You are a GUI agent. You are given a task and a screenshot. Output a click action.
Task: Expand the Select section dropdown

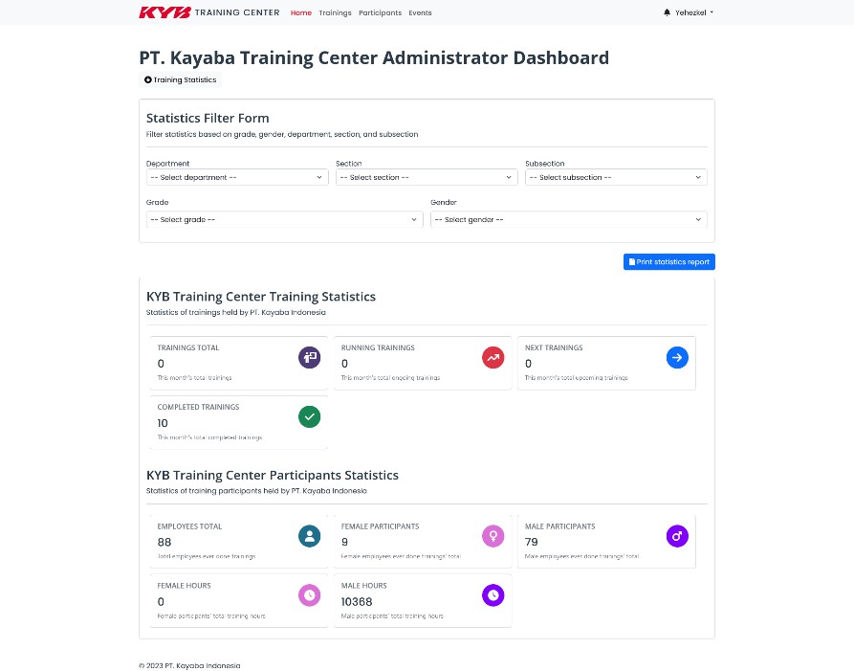[x=426, y=177]
